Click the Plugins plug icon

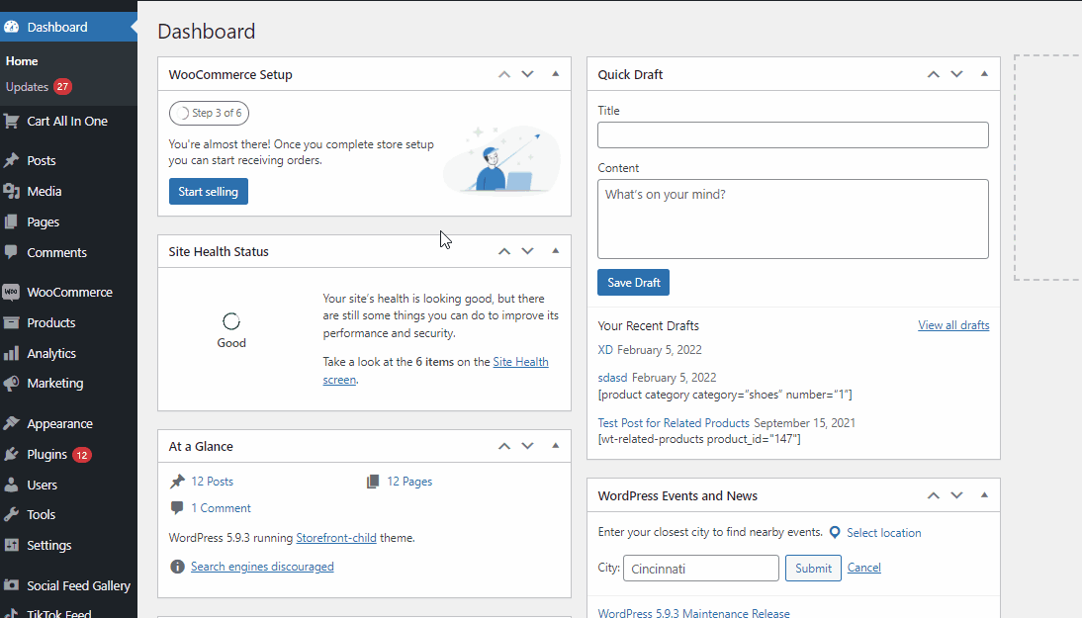click(x=11, y=455)
